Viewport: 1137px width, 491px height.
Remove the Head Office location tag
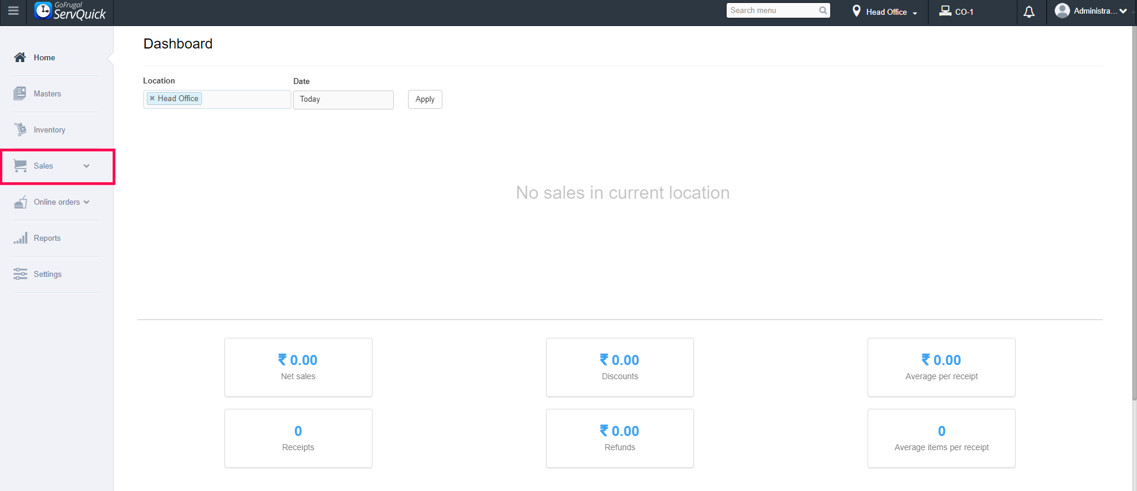(152, 99)
